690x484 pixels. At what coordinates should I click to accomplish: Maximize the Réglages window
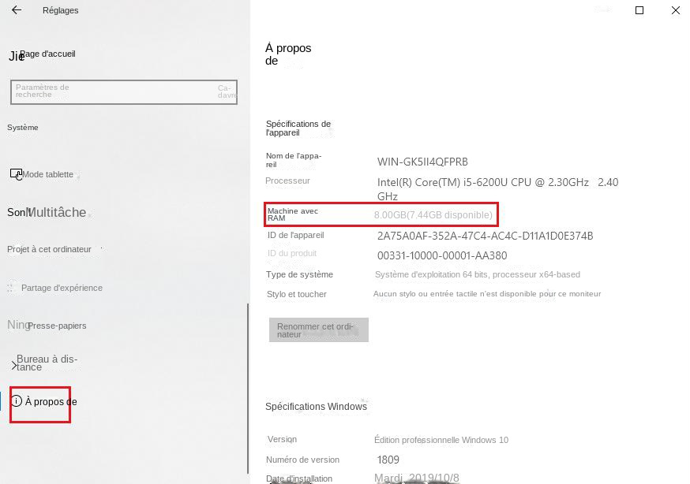click(639, 10)
